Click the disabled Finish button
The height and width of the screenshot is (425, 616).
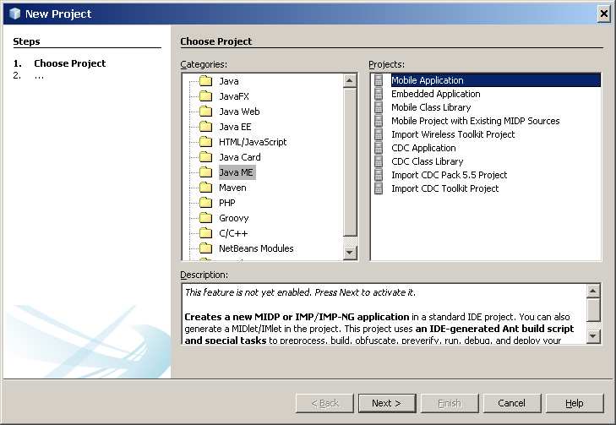coord(450,403)
